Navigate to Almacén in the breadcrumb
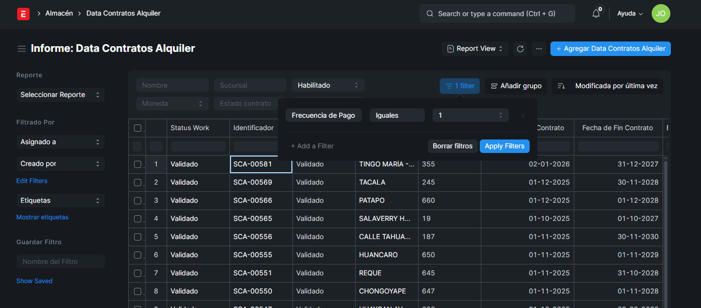The height and width of the screenshot is (308, 701). pos(59,13)
